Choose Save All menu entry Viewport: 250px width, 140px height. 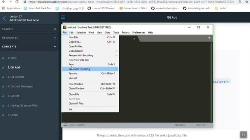[90, 78]
